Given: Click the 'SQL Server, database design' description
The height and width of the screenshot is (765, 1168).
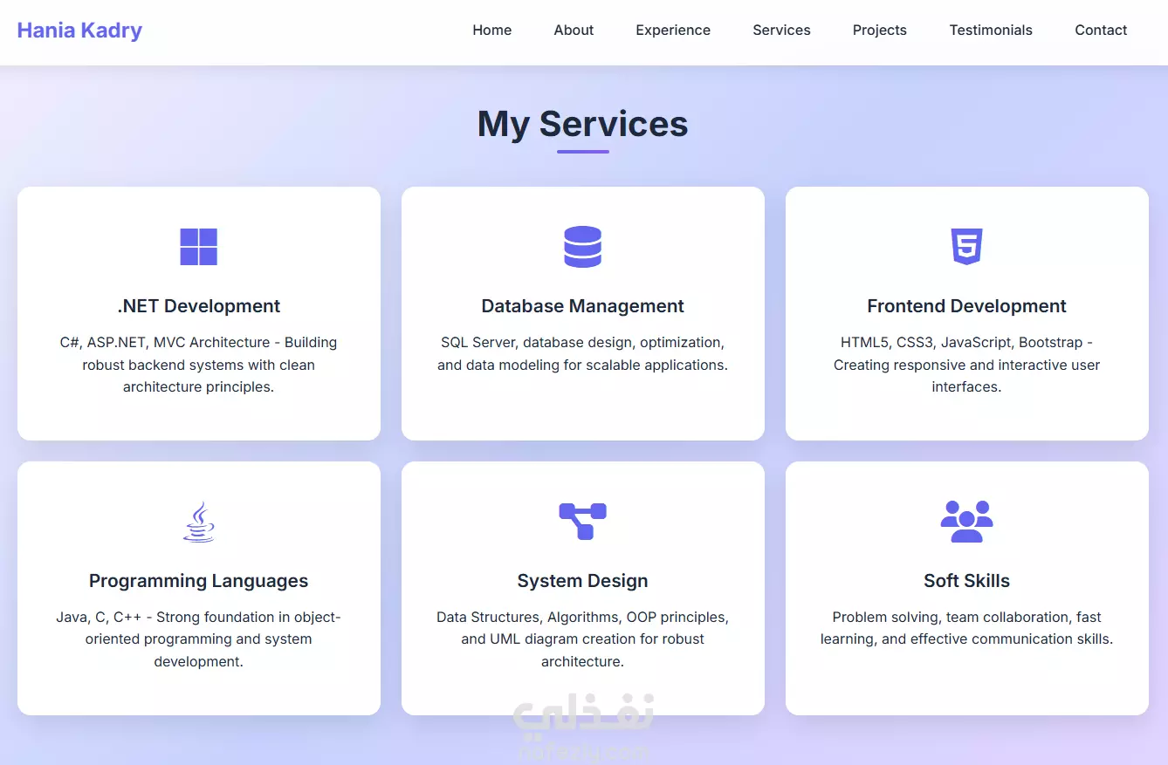Looking at the screenshot, I should [x=582, y=353].
